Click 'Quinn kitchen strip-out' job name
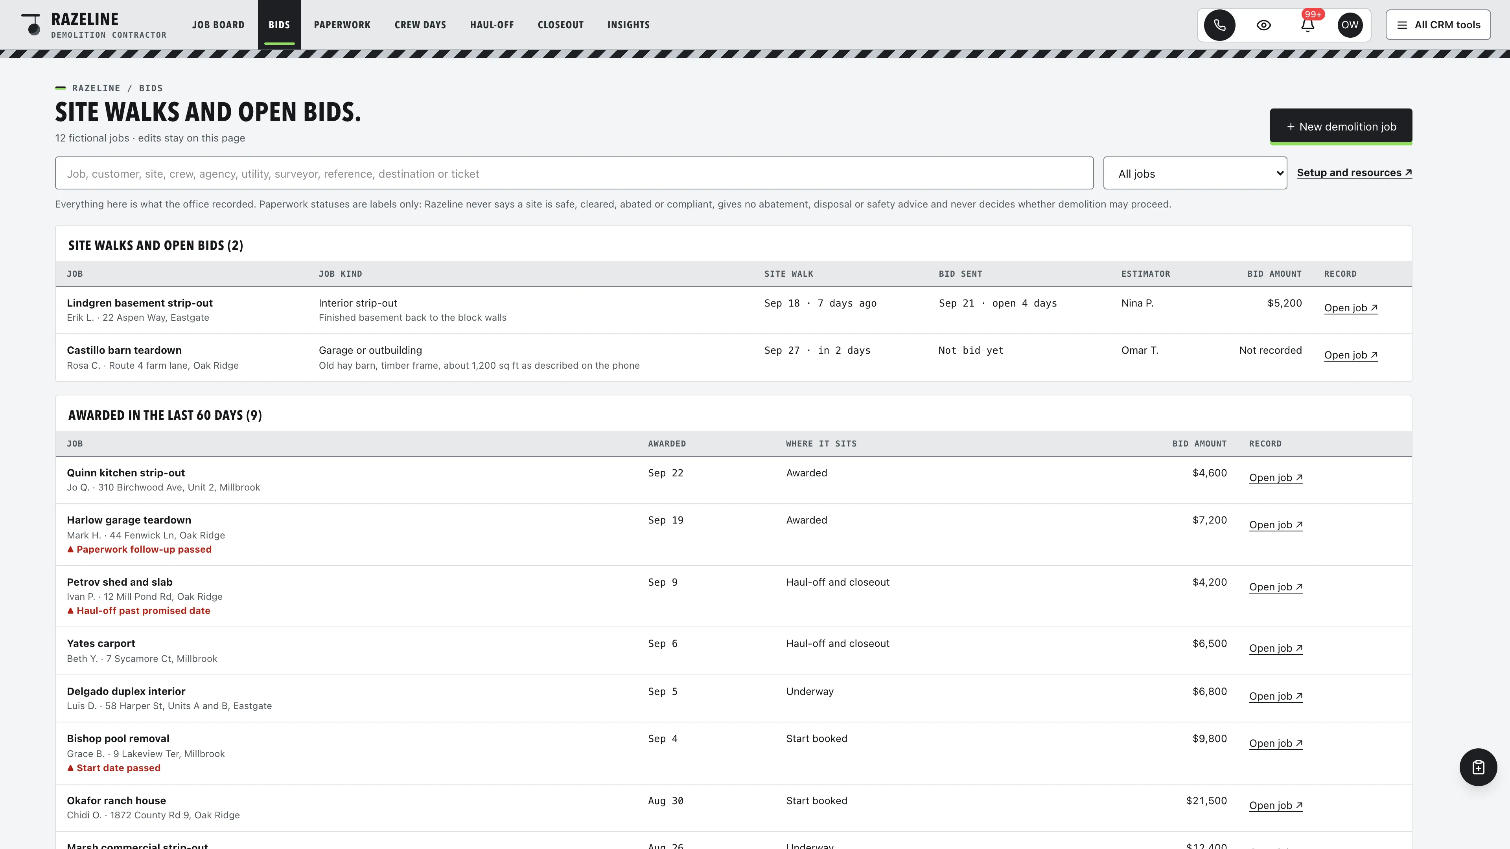This screenshot has height=849, width=1510. [125, 472]
